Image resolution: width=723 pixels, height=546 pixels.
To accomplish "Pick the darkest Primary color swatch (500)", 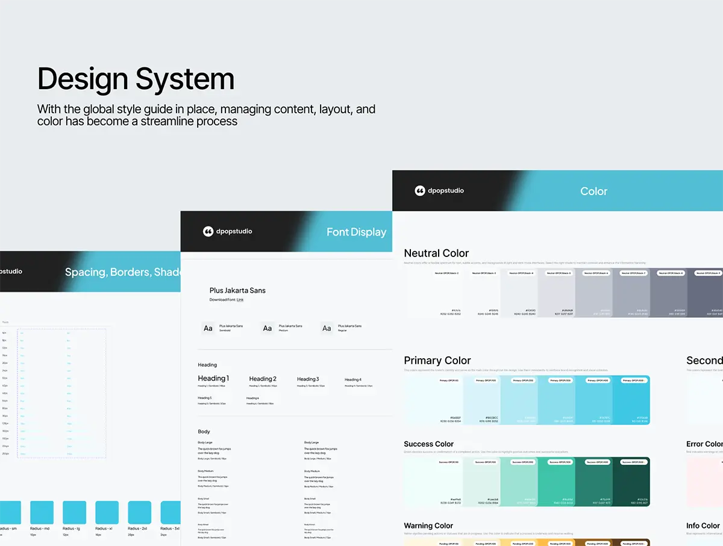I will click(631, 400).
